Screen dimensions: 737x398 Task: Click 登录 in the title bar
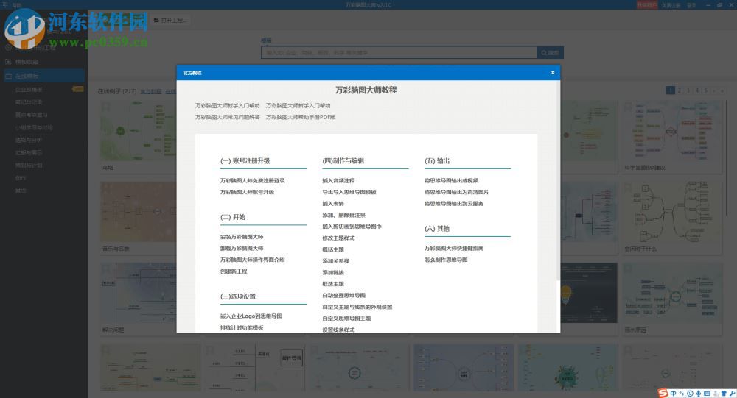[x=691, y=5]
